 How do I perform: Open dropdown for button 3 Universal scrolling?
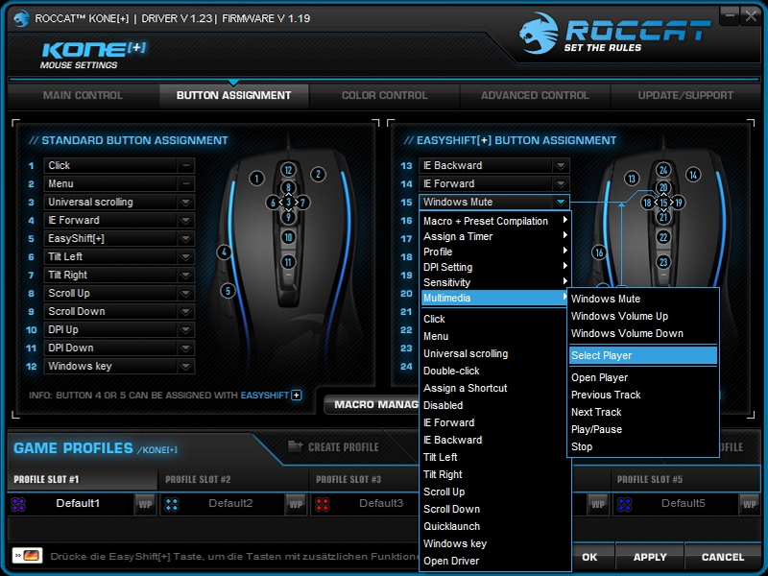coord(185,202)
